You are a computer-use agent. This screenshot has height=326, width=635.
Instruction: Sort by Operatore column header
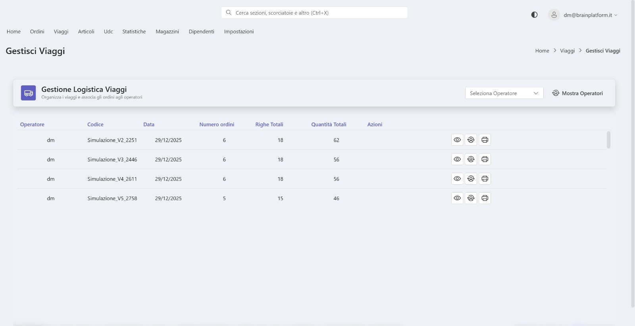point(32,124)
